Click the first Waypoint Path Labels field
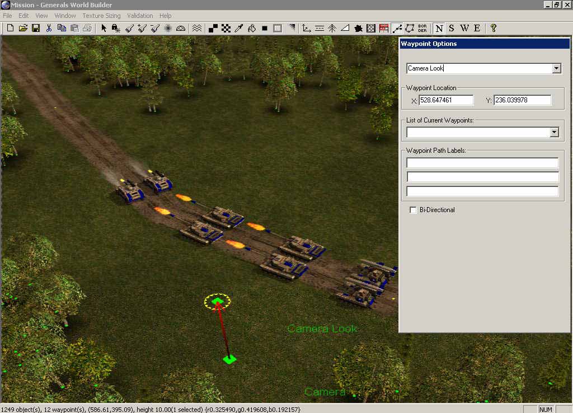Screen dimensions: 573x413 [482, 163]
